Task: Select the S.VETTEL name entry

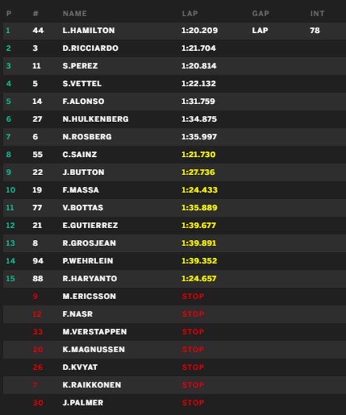Action: tap(82, 84)
